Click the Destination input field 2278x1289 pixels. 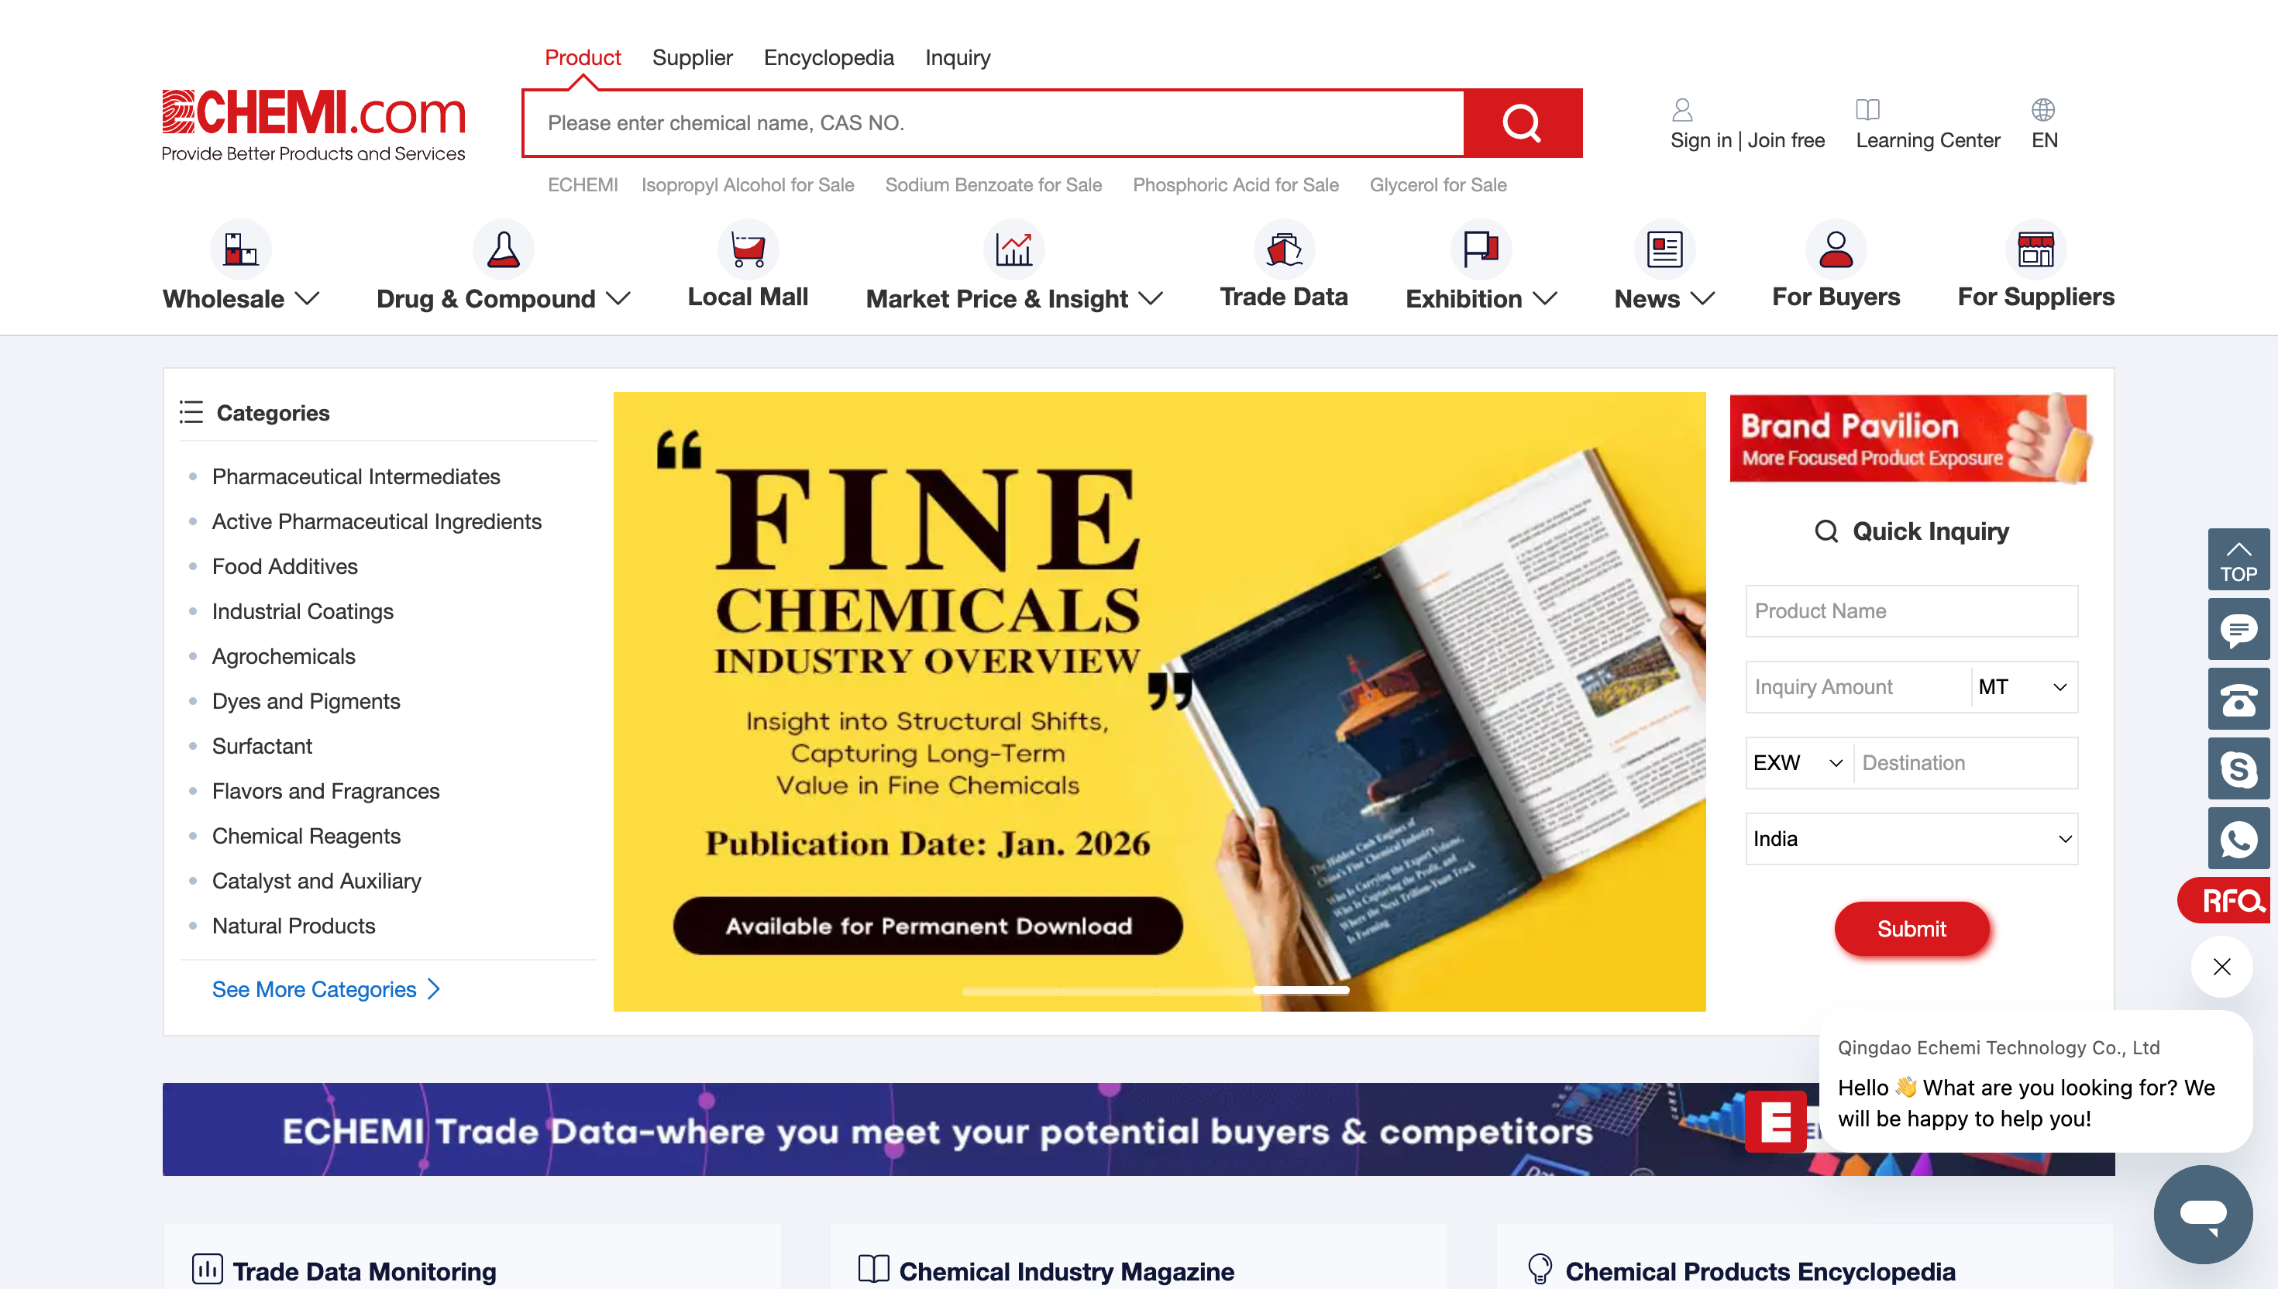click(1967, 763)
